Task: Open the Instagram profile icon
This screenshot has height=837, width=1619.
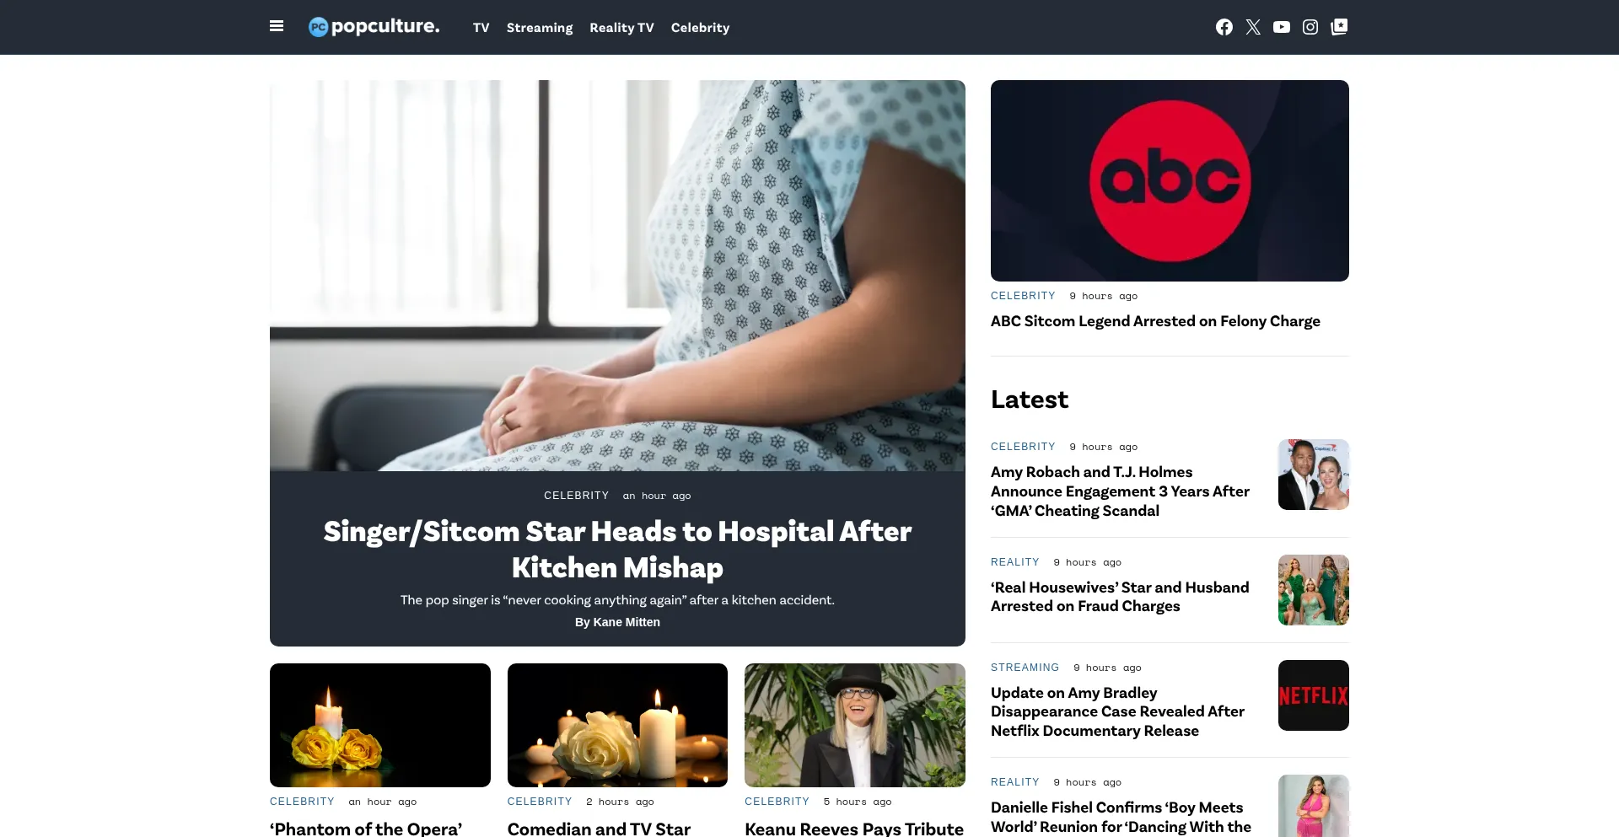Action: [x=1310, y=27]
